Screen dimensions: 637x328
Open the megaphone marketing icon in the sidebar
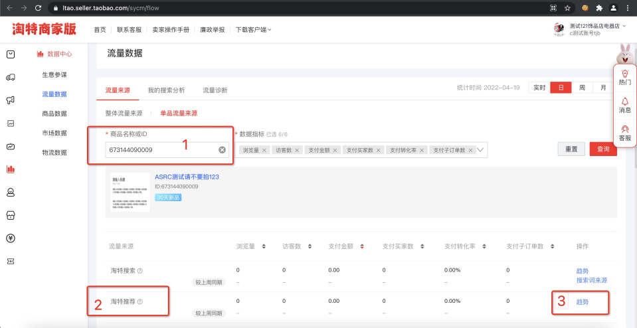point(11,100)
